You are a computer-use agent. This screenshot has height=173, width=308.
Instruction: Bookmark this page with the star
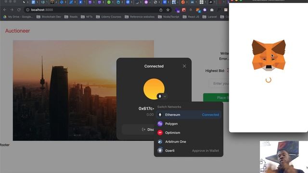pos(168,10)
